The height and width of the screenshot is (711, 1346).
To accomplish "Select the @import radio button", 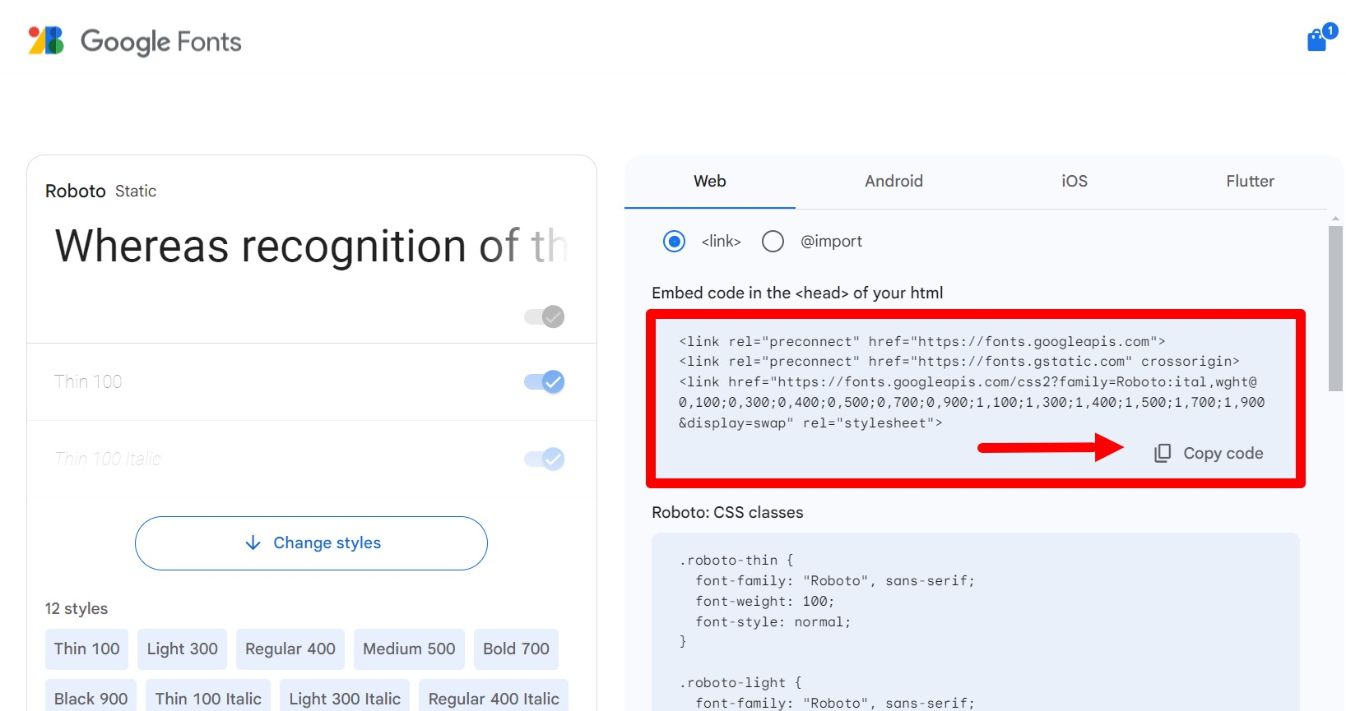I will coord(773,241).
